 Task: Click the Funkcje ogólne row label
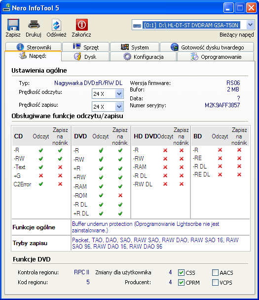coord(34,227)
